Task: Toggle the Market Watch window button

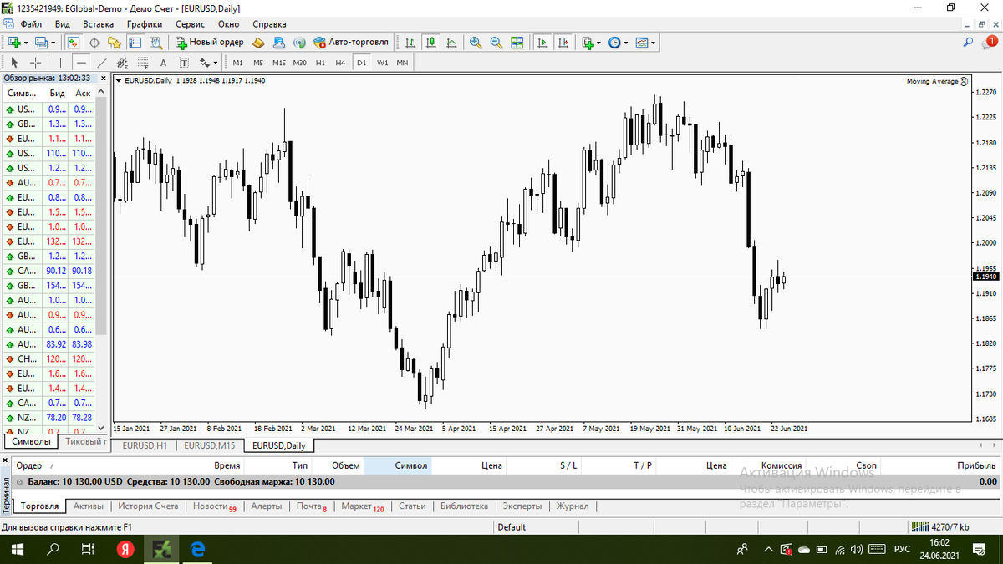Action: click(x=73, y=42)
